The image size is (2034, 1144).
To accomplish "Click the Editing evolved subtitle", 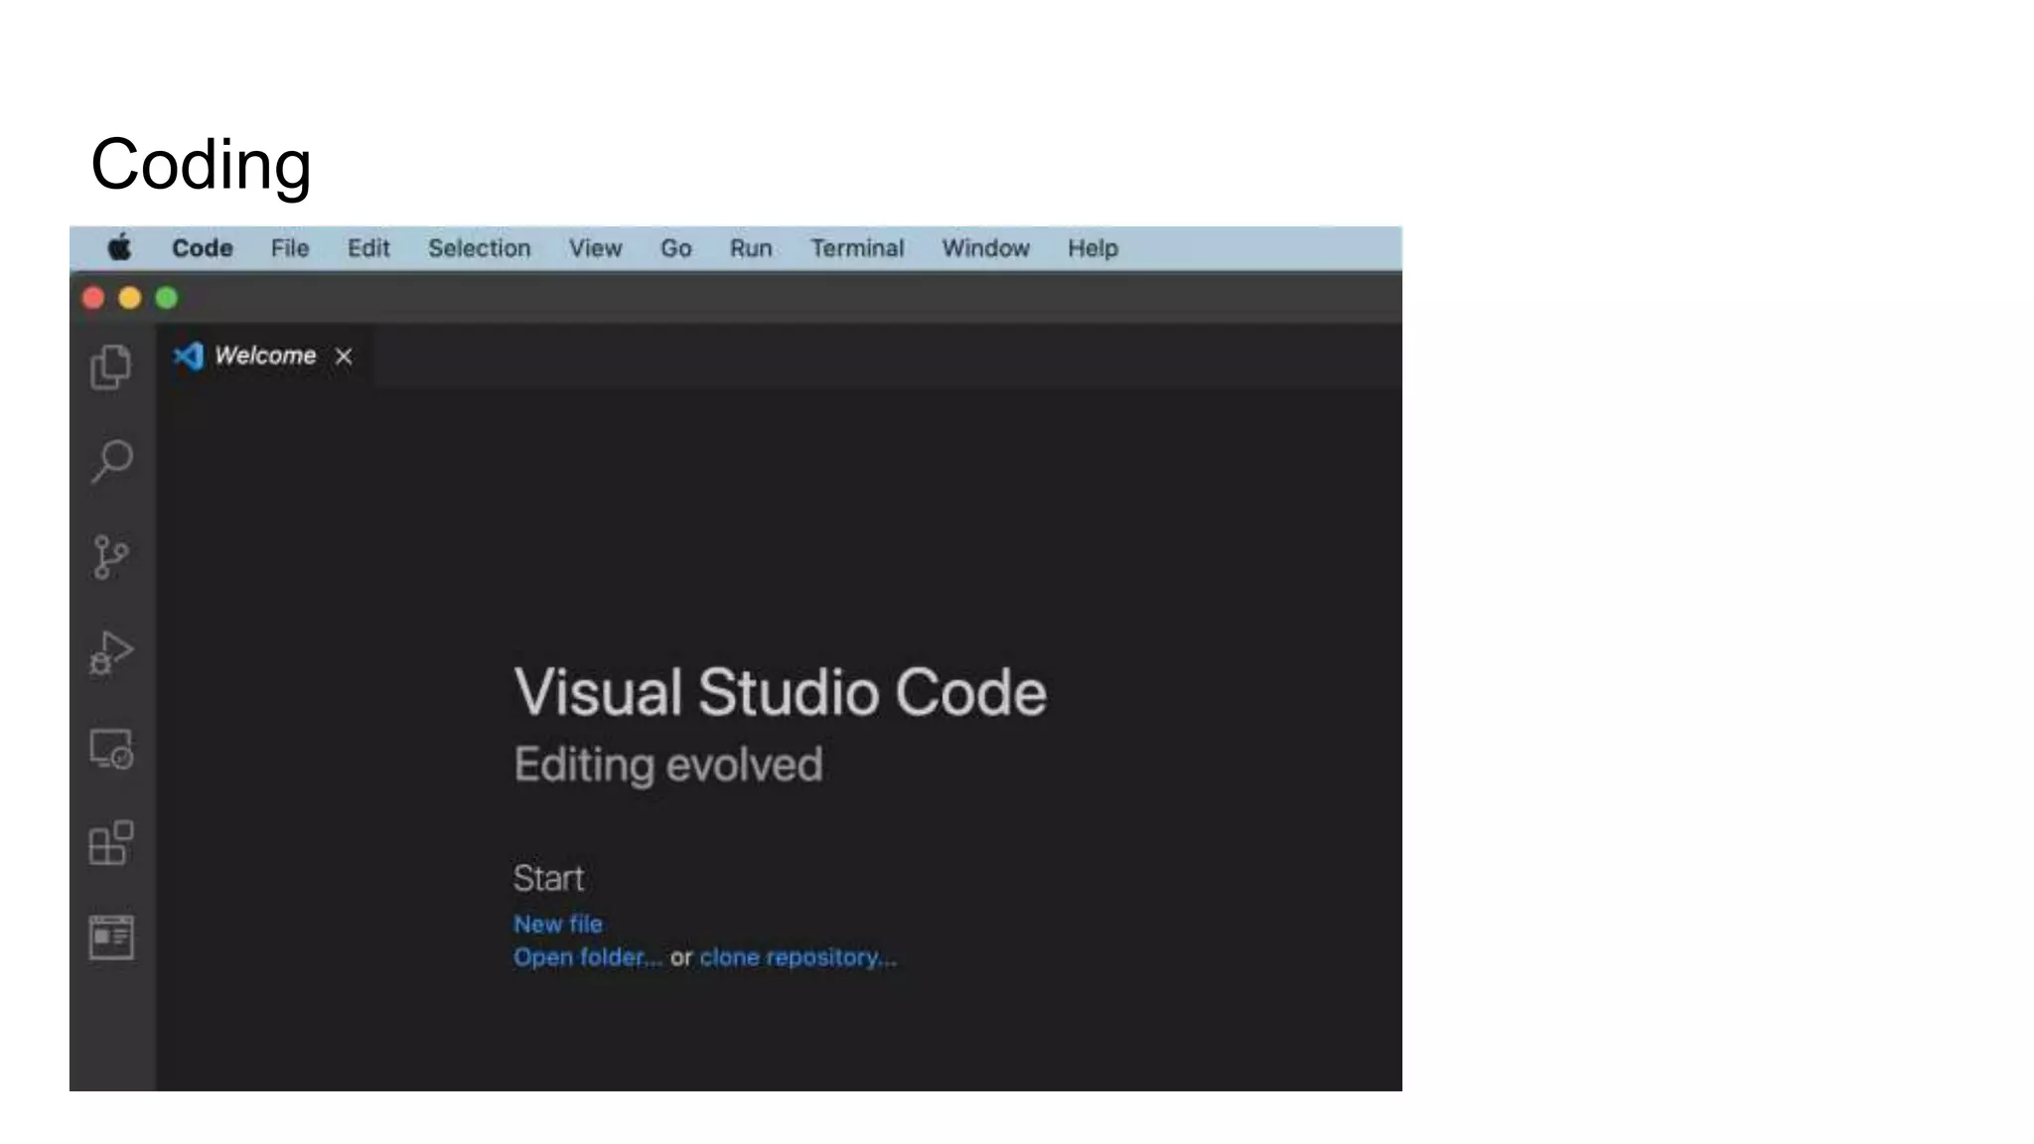I will [668, 766].
